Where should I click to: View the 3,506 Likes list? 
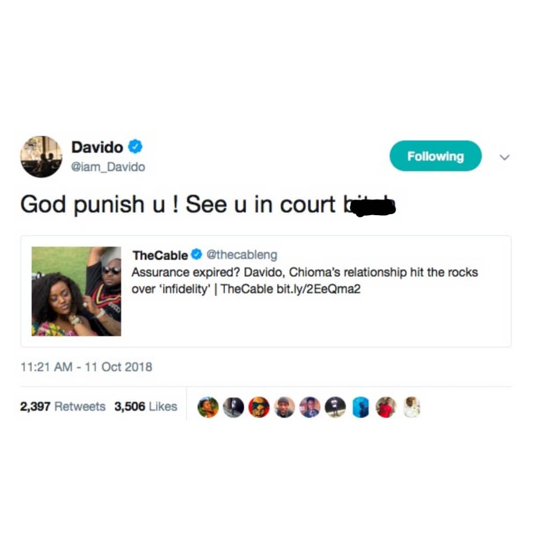pos(146,407)
